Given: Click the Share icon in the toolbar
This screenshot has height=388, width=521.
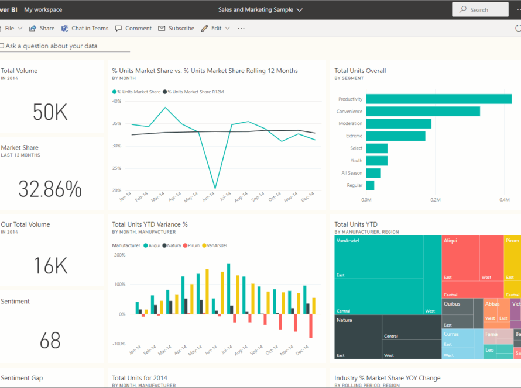Looking at the screenshot, I should coord(33,29).
